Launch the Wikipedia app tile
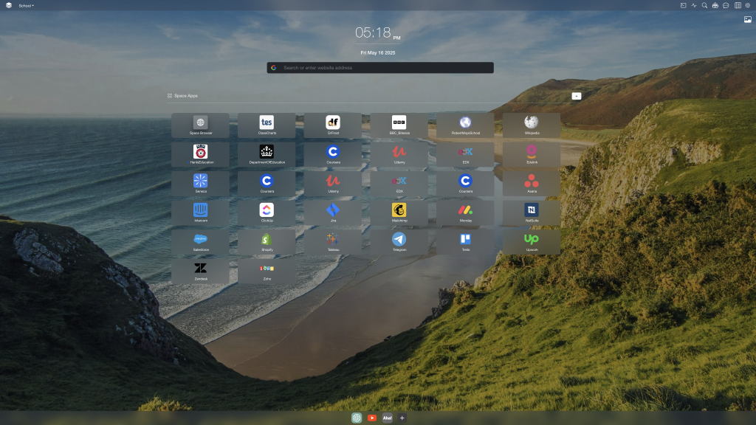Screen dimensions: 756x425 [x=532, y=125]
